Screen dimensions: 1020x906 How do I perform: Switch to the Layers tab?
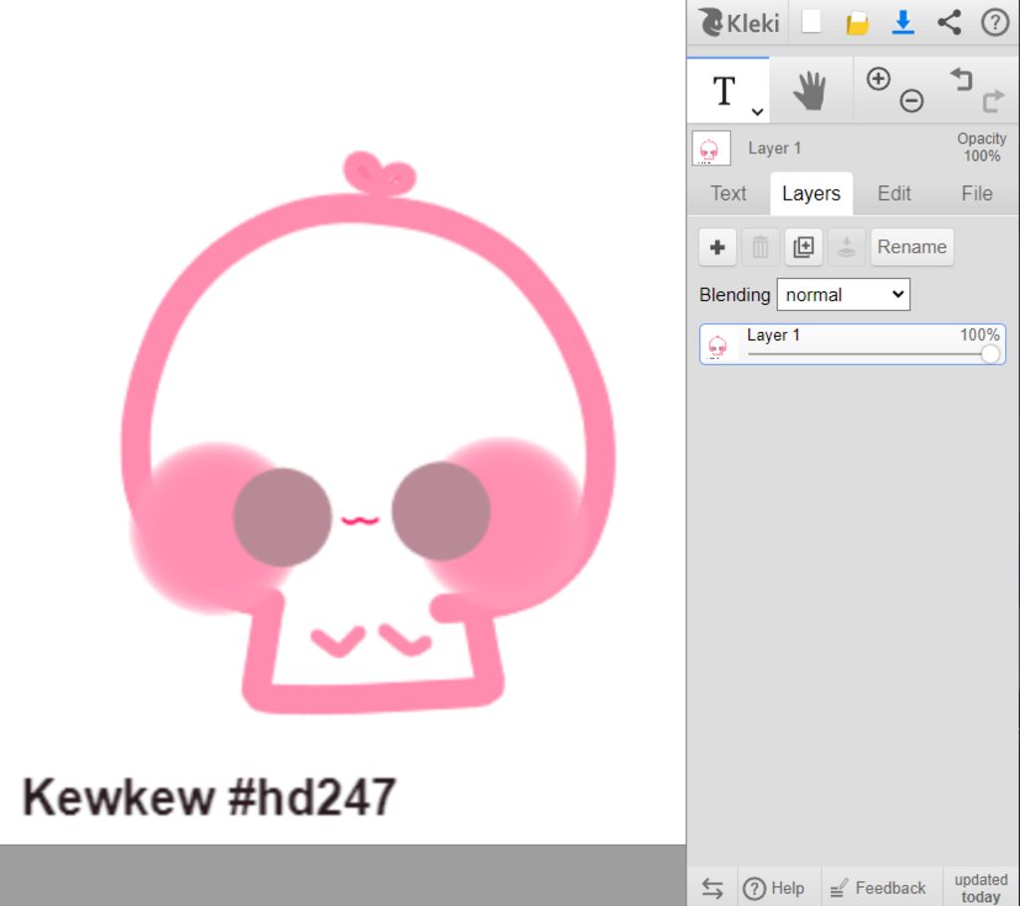[x=811, y=193]
